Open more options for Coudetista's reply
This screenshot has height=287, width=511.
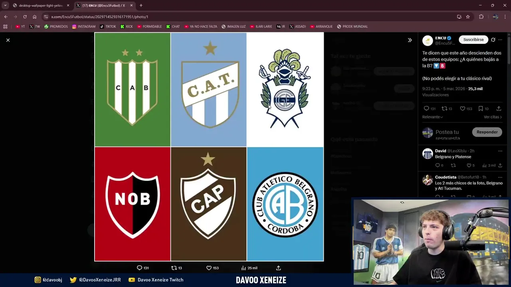pos(500,177)
